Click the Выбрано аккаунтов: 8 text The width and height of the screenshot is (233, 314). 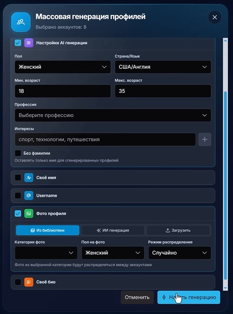[x=61, y=27]
